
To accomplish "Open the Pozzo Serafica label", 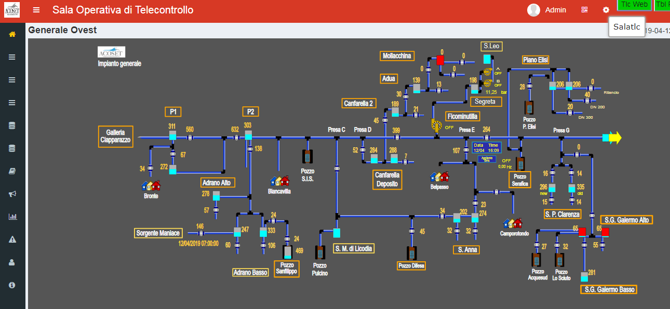I will coord(520,180).
